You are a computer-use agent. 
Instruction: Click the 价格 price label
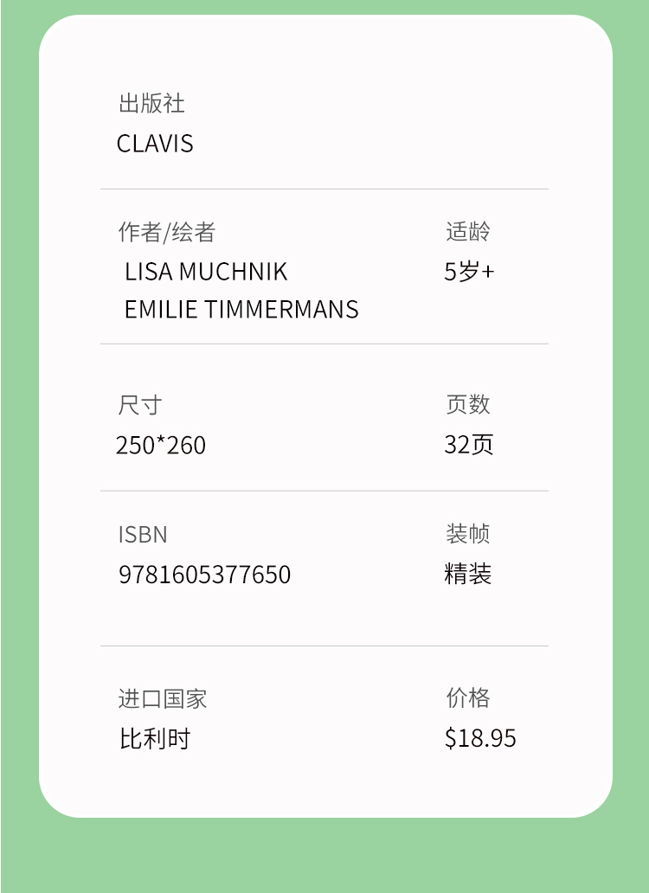[x=467, y=697]
